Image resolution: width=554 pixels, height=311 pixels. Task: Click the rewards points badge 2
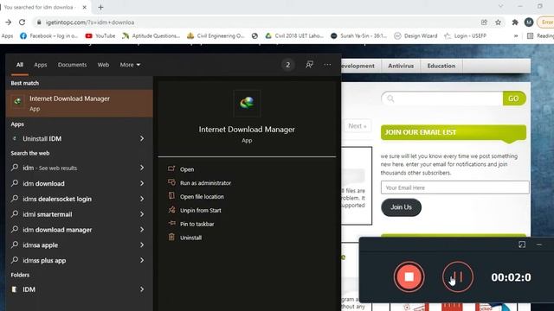pos(288,65)
